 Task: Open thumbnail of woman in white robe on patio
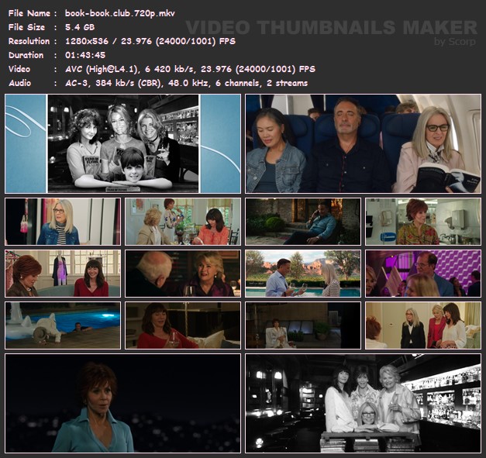[x=303, y=325]
